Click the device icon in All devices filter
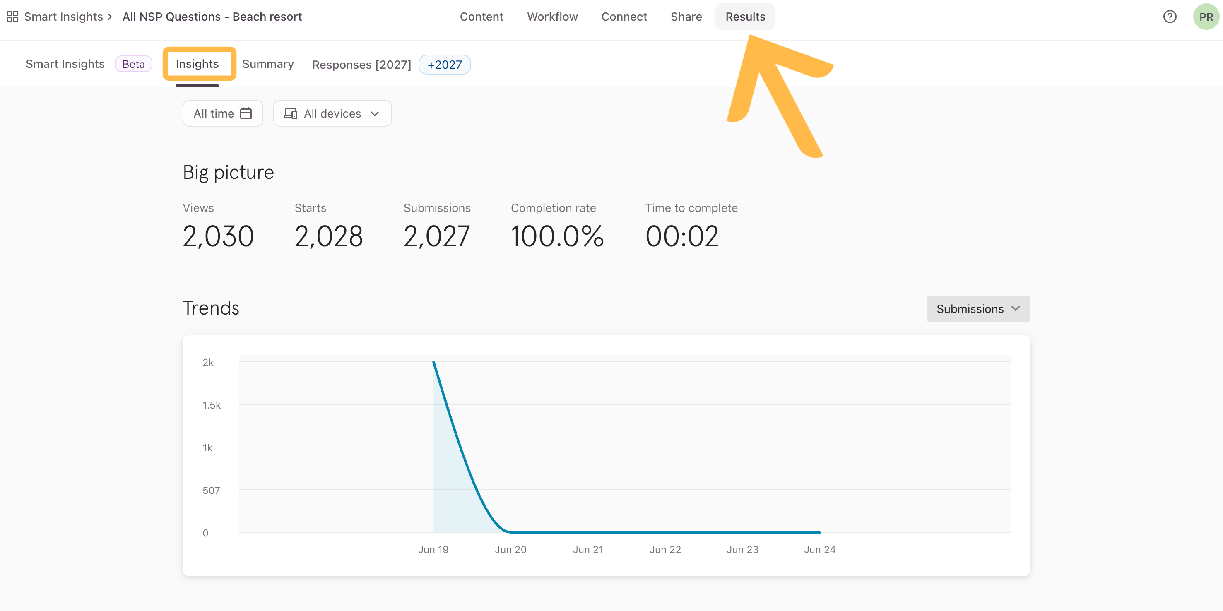1223x611 pixels. (290, 113)
